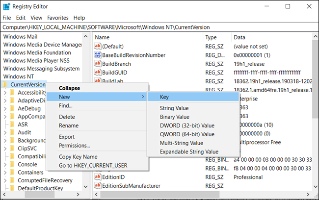Viewport: 319px width, 200px height.
Task: Click tree pane scroll down arrow
Action: pos(86,187)
